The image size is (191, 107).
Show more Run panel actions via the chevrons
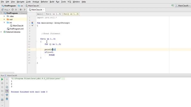(2, 106)
